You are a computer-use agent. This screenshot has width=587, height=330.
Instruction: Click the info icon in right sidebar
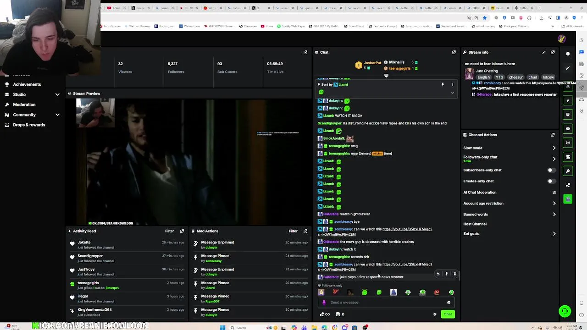[x=568, y=54]
